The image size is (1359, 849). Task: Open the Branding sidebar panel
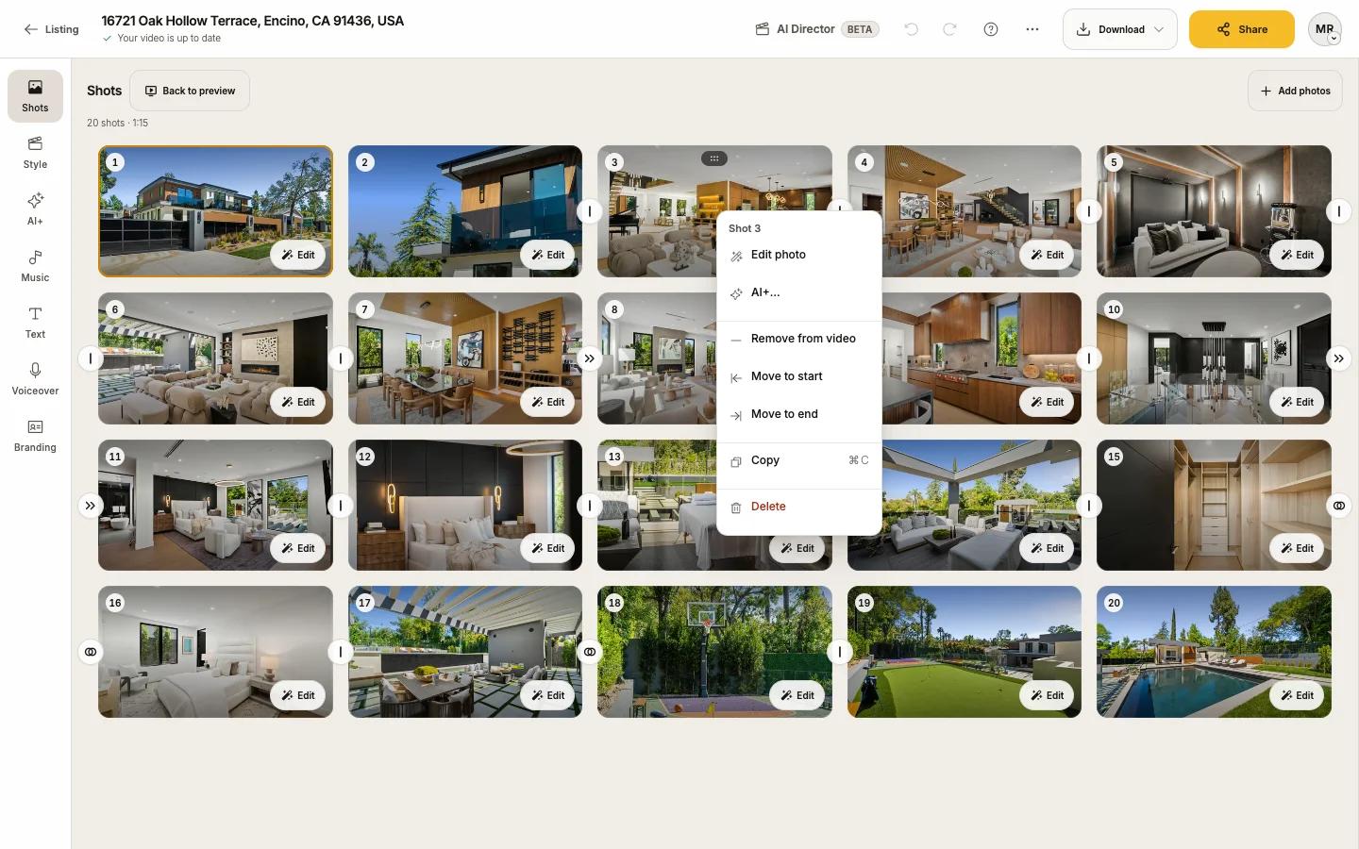(x=35, y=436)
